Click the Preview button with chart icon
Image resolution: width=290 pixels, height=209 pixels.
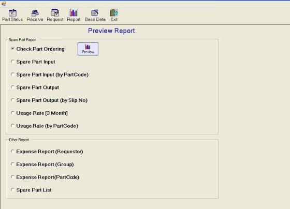(88, 49)
